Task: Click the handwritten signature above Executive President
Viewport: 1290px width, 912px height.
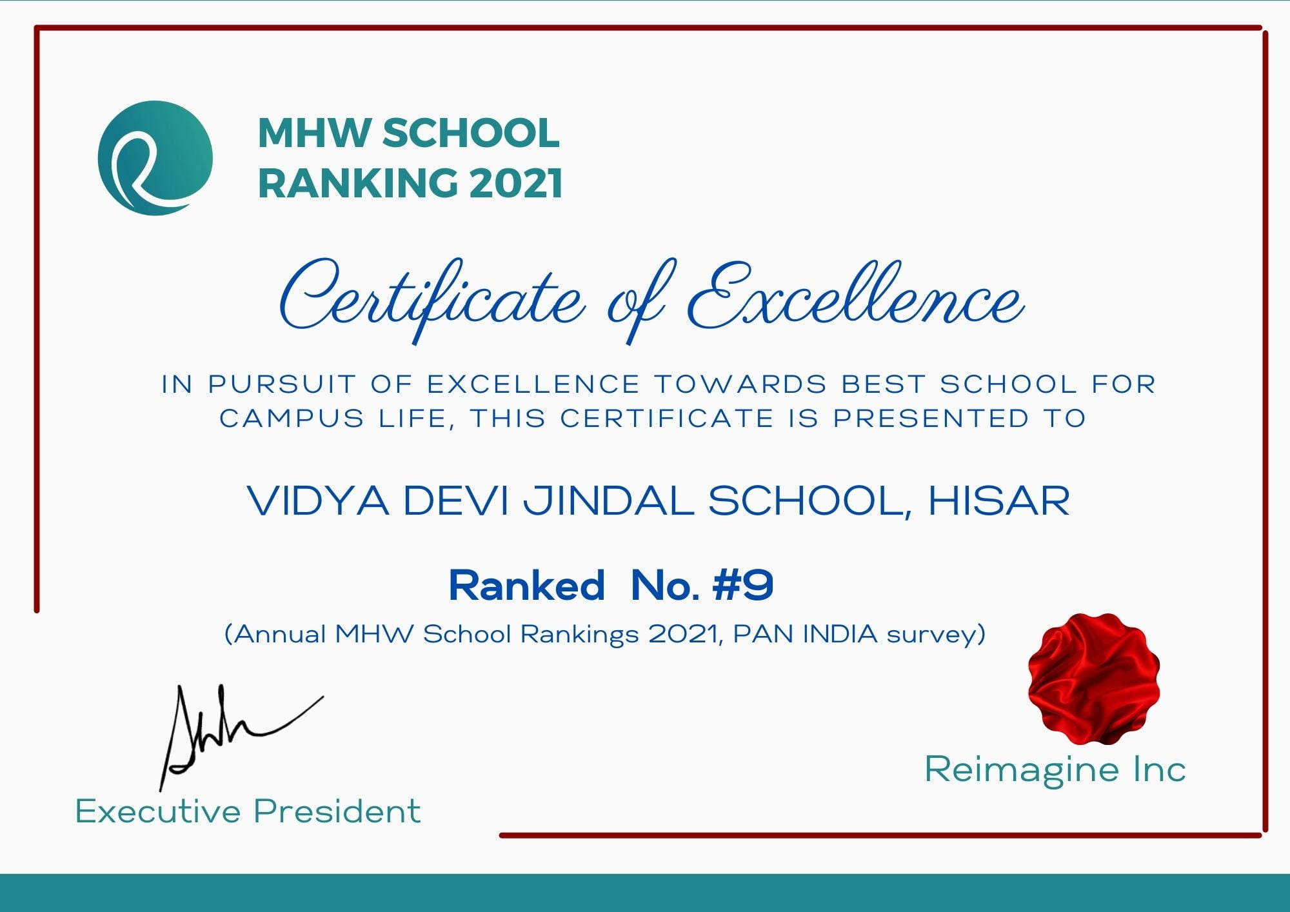Action: pyautogui.click(x=241, y=737)
